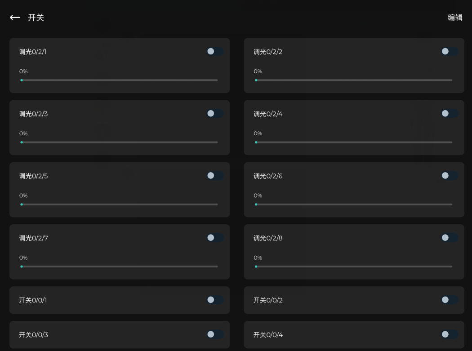Screen dimensions: 472x351
Task: Turn on 调光0/2/7 toggle
Action: [215, 238]
